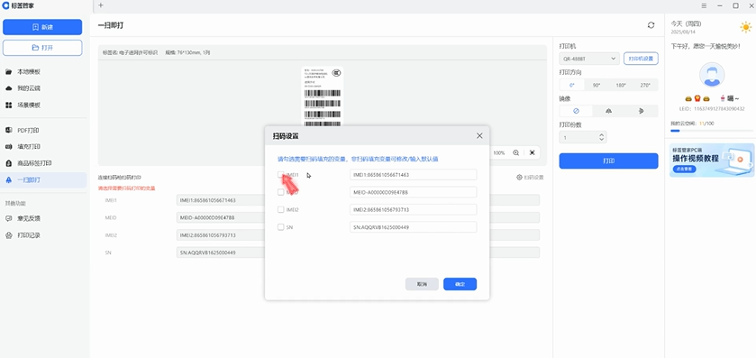Add a new tab with the plus icon

point(101,5)
